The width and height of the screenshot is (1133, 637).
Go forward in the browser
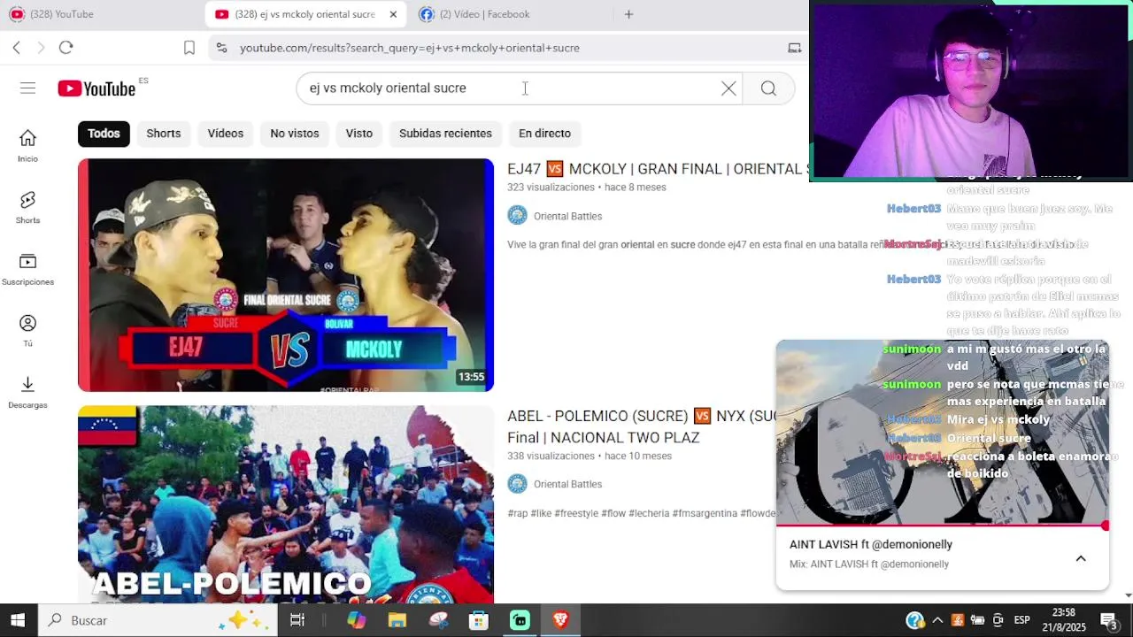pyautogui.click(x=41, y=48)
